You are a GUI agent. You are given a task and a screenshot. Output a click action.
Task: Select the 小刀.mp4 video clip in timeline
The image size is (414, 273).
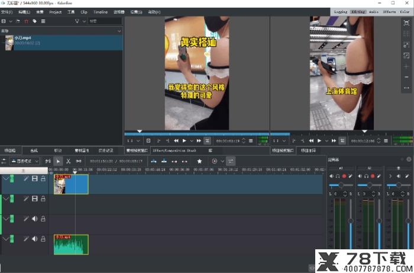71,184
